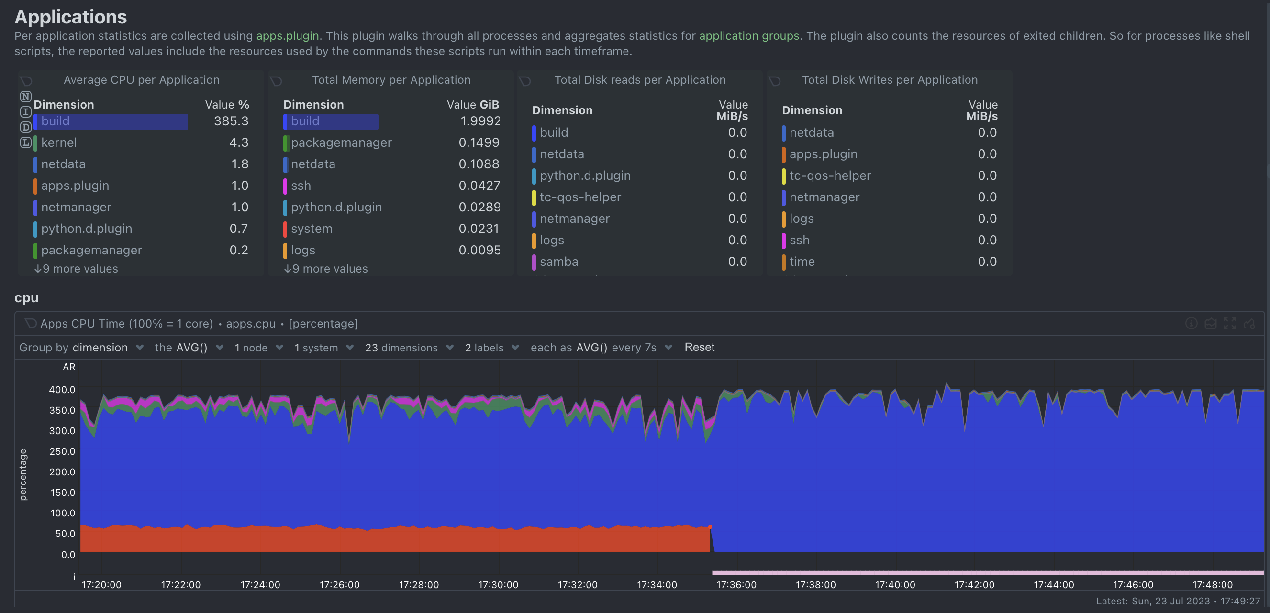Toggle kernel dimension in Average CPU table

[59, 143]
